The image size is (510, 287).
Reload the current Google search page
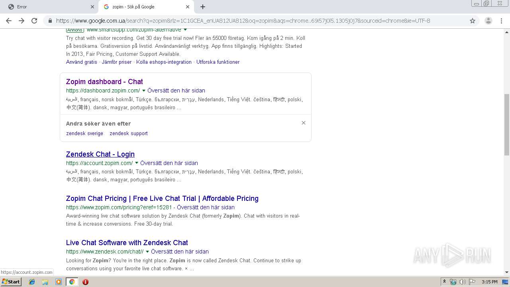(x=34, y=21)
